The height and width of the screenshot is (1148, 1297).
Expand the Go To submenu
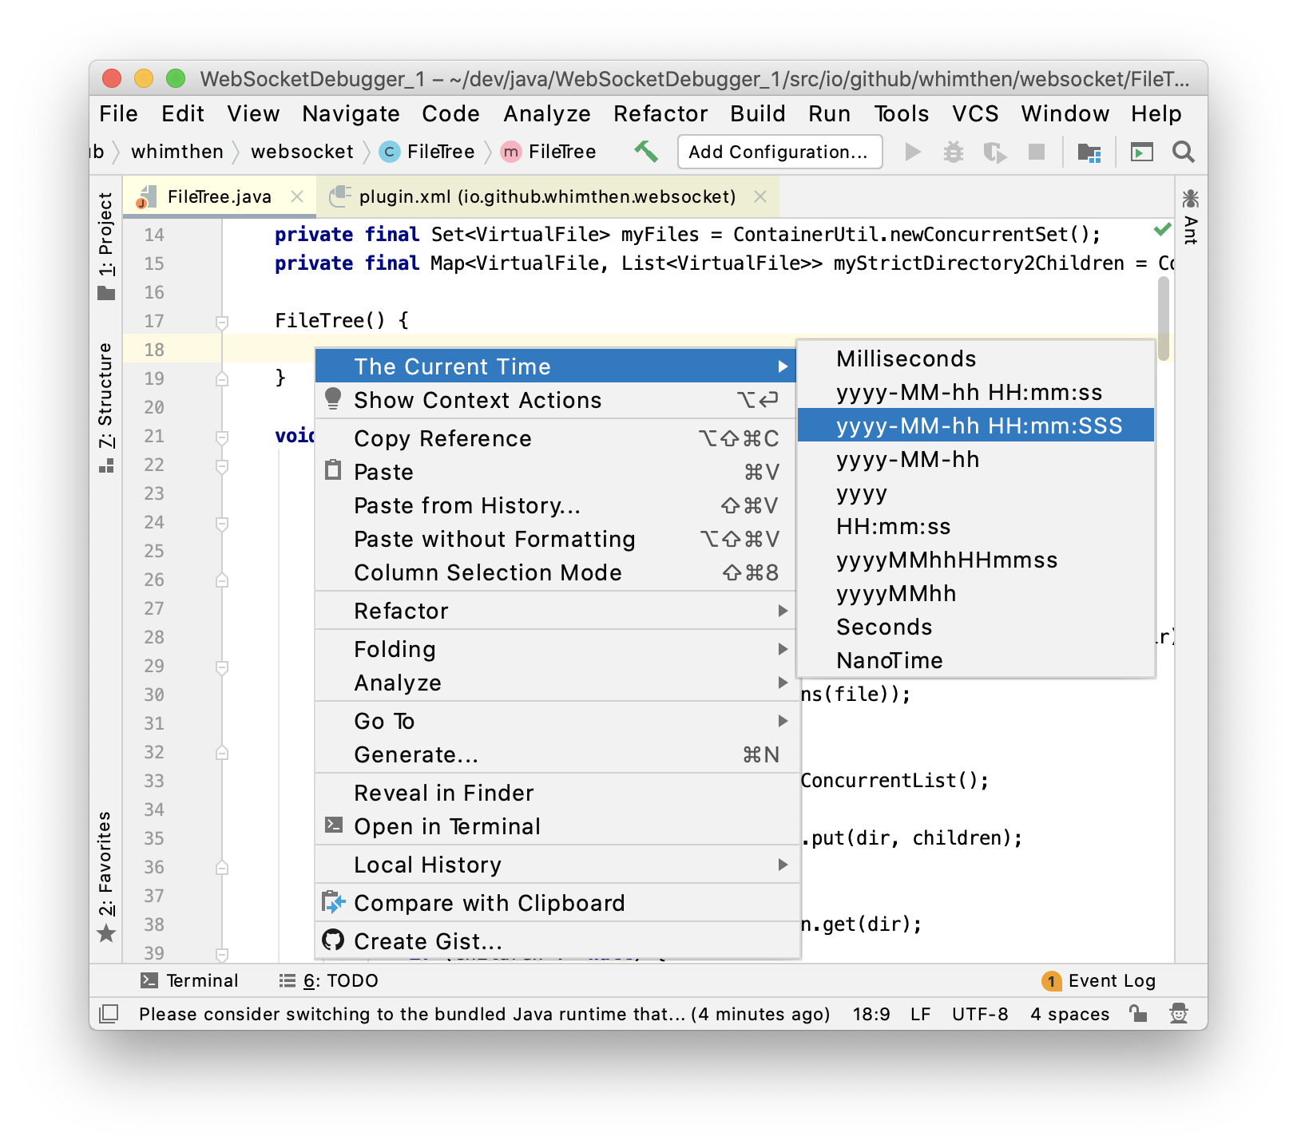[557, 721]
